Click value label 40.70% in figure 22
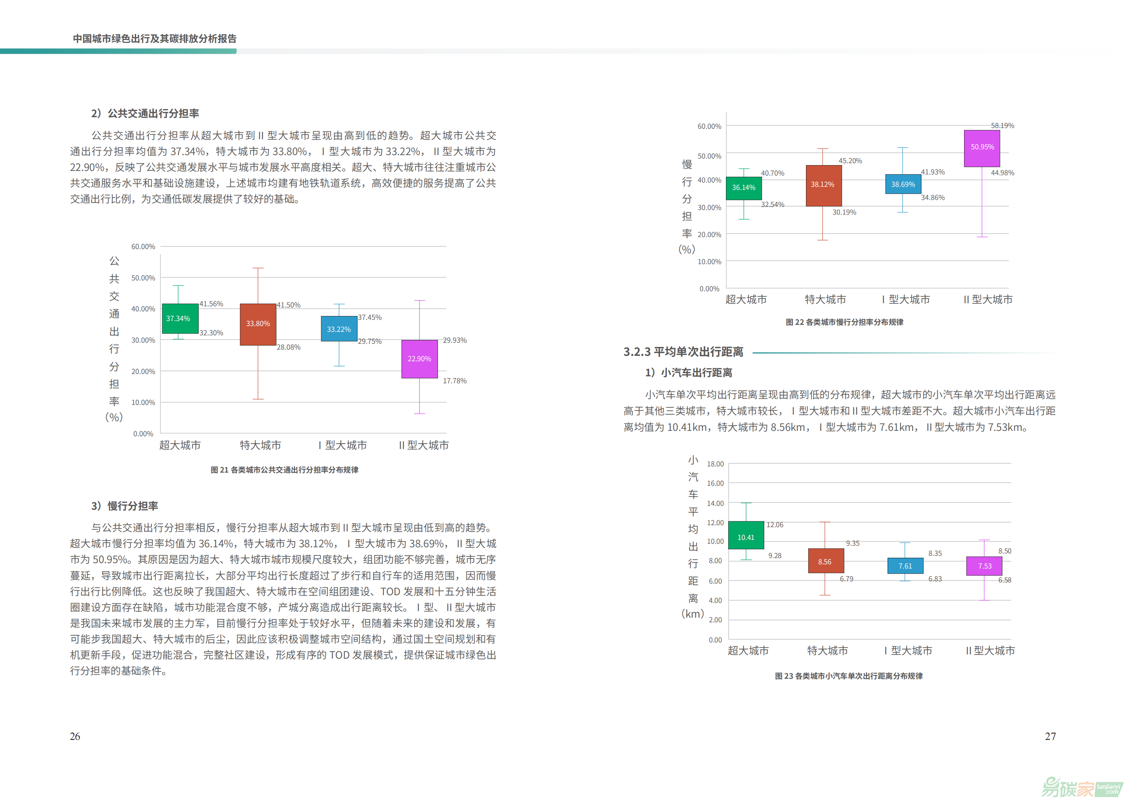The image size is (1126, 801). pos(772,173)
